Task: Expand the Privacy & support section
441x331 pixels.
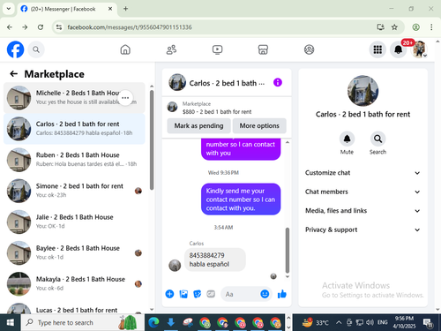Action: coord(363,229)
